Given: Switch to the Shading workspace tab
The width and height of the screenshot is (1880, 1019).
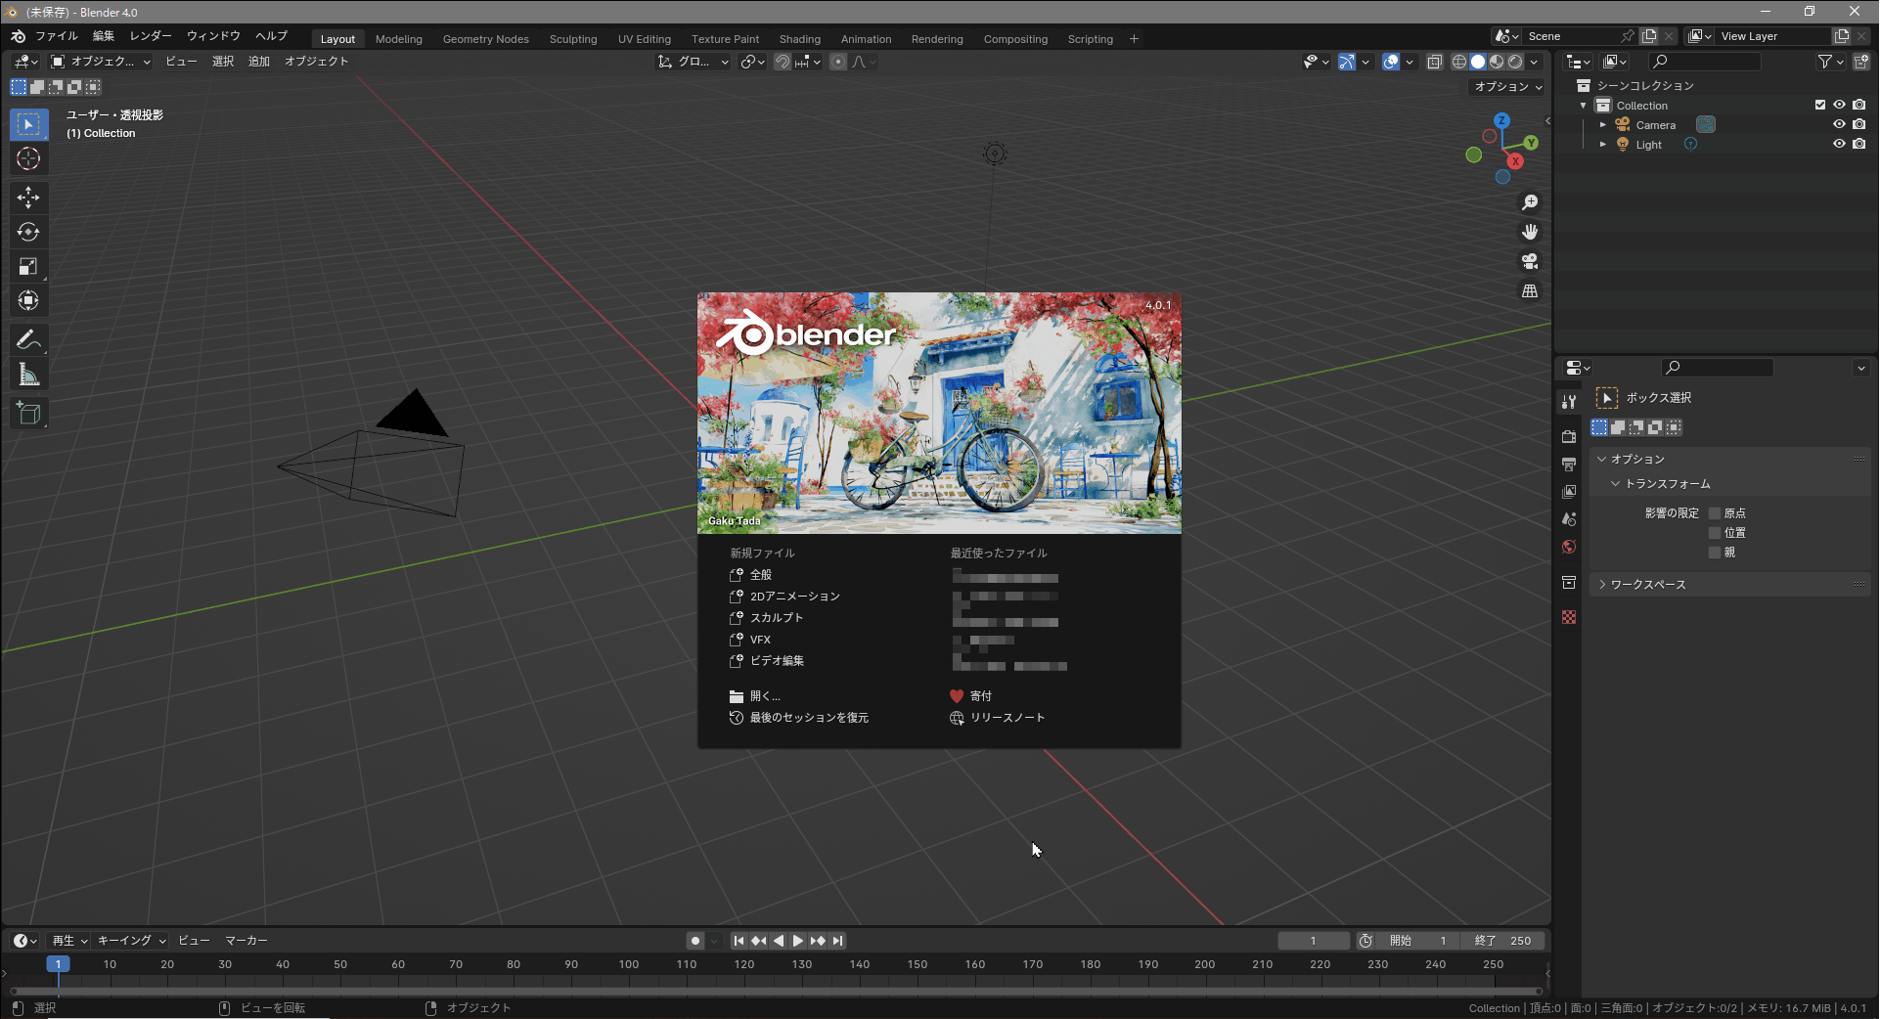Looking at the screenshot, I should tap(800, 39).
